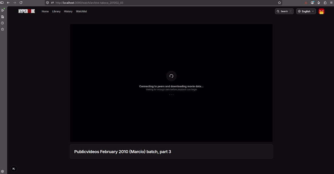Open the browser account icon
This screenshot has width=334, height=174.
(312, 3)
